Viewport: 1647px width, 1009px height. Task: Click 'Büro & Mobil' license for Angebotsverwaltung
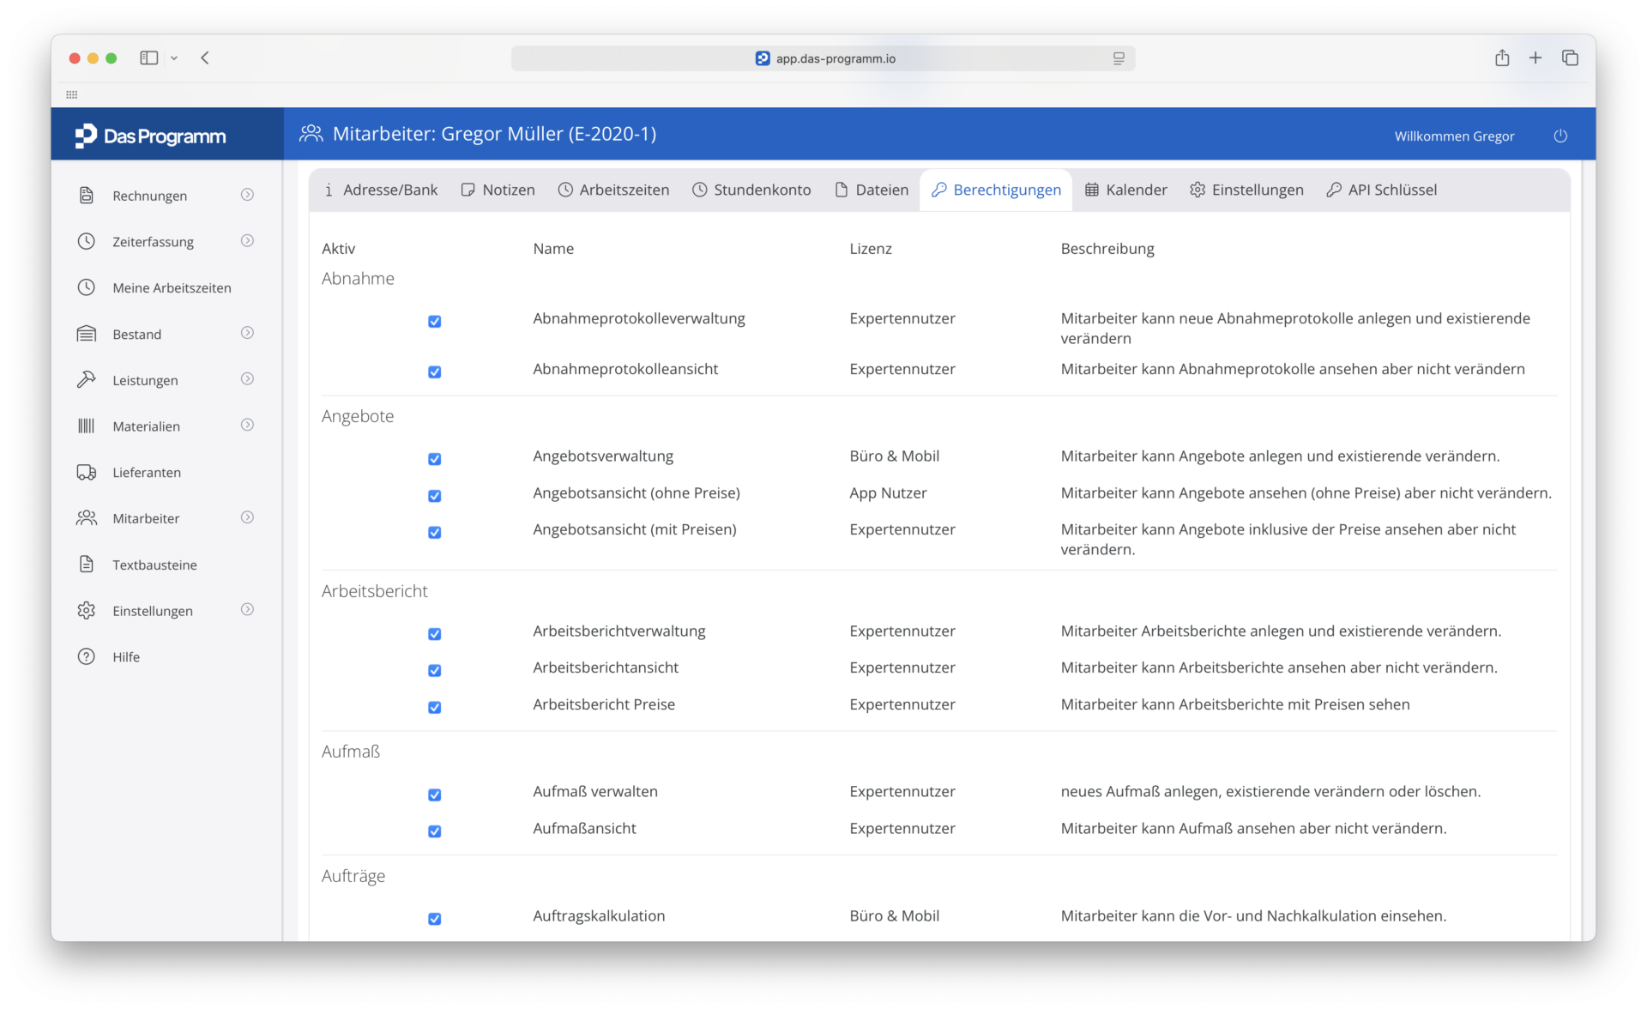tap(895, 456)
